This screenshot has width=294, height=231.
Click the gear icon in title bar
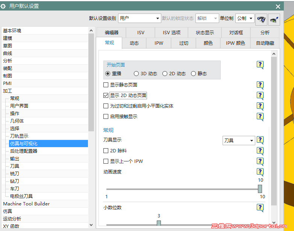3,6
